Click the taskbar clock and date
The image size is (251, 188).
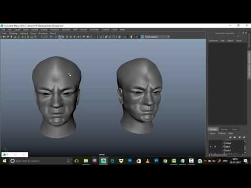click(235, 161)
